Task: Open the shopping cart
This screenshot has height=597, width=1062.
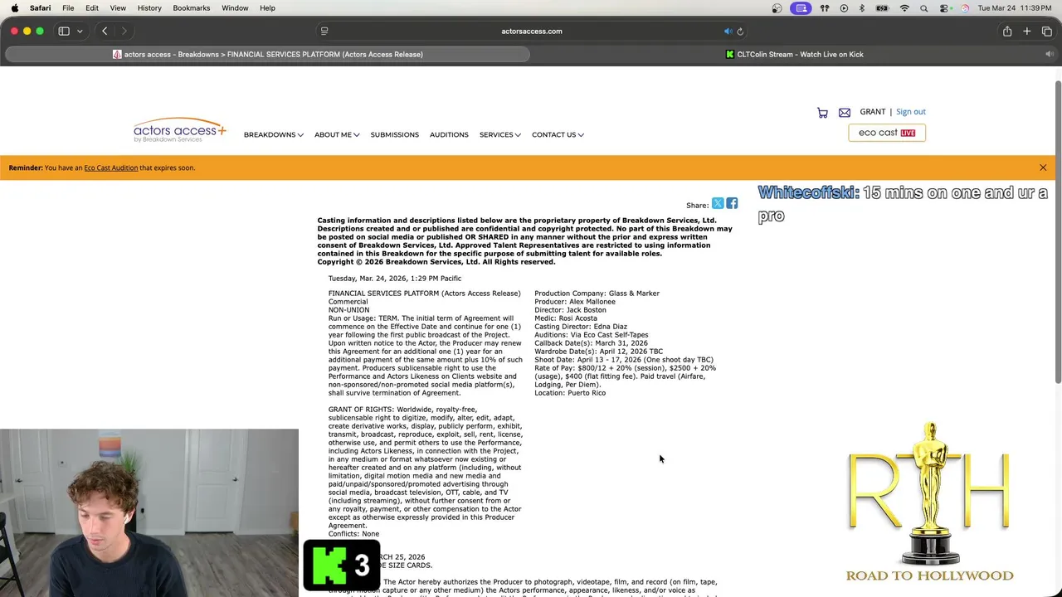Action: 822,113
